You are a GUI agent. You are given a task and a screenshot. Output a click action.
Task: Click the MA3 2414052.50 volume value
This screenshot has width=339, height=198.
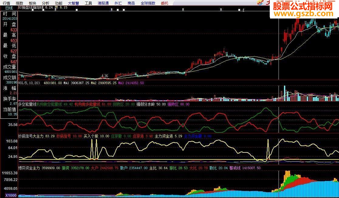coord(131,83)
